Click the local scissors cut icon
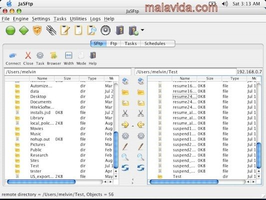 click(125, 113)
